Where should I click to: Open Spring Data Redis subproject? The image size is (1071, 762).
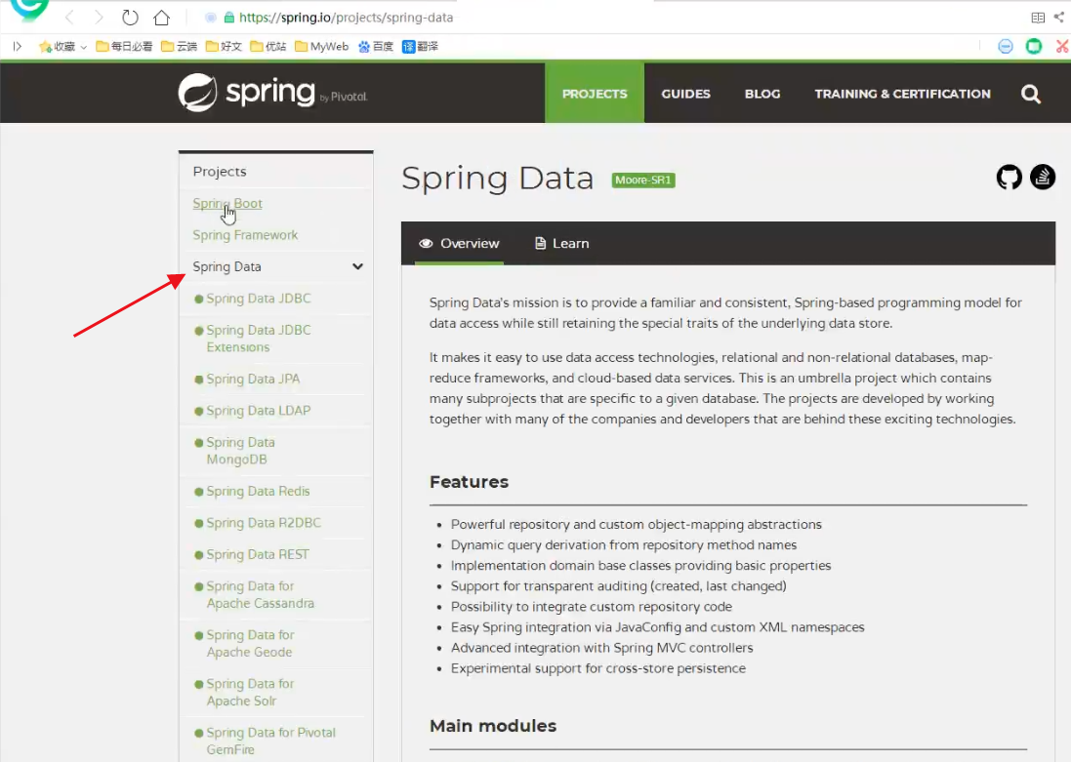coord(258,491)
